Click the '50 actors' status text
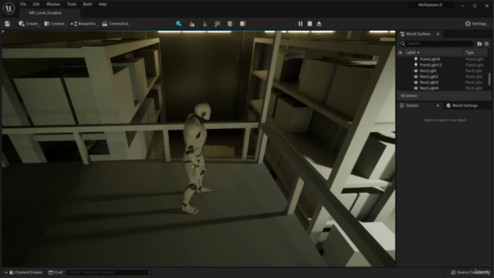 click(x=408, y=96)
